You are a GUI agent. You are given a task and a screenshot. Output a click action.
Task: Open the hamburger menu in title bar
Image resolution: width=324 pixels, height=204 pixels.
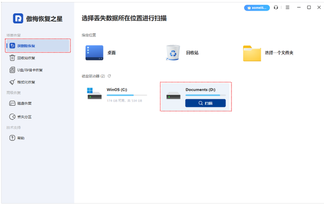pos(288,8)
